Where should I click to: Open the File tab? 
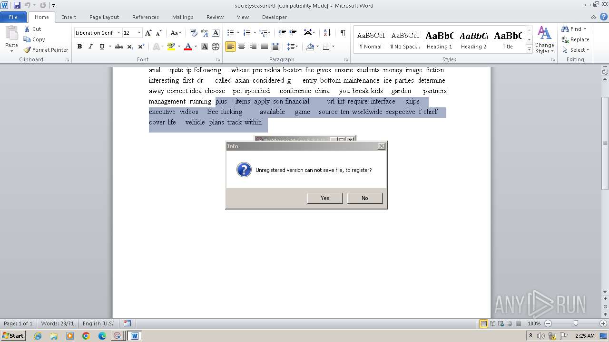(x=13, y=17)
